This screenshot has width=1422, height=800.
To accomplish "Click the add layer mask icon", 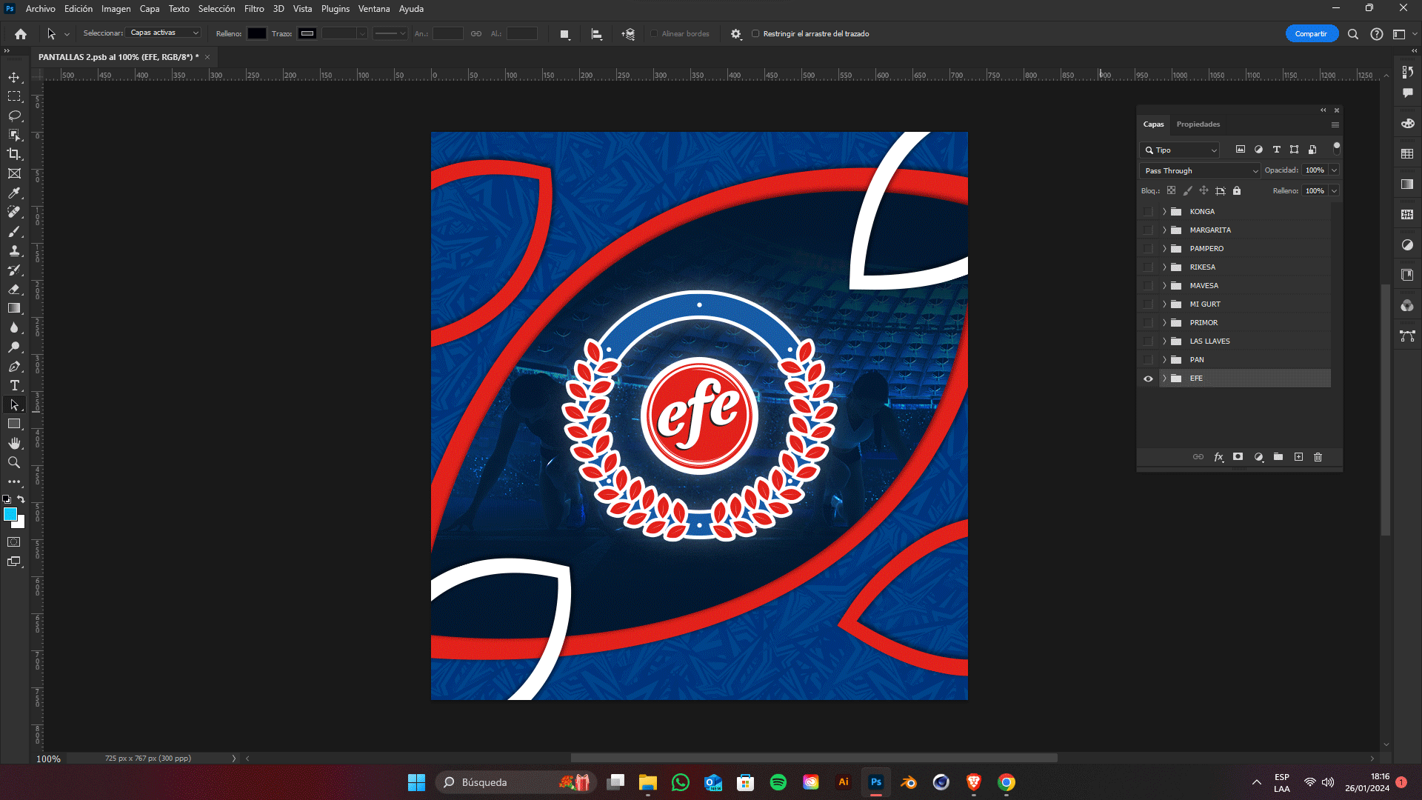I will (x=1238, y=457).
